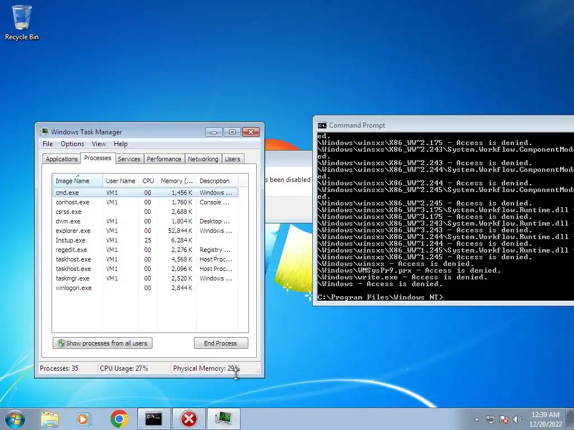Select the Processes tab
The width and height of the screenshot is (574, 430).
pyautogui.click(x=98, y=158)
